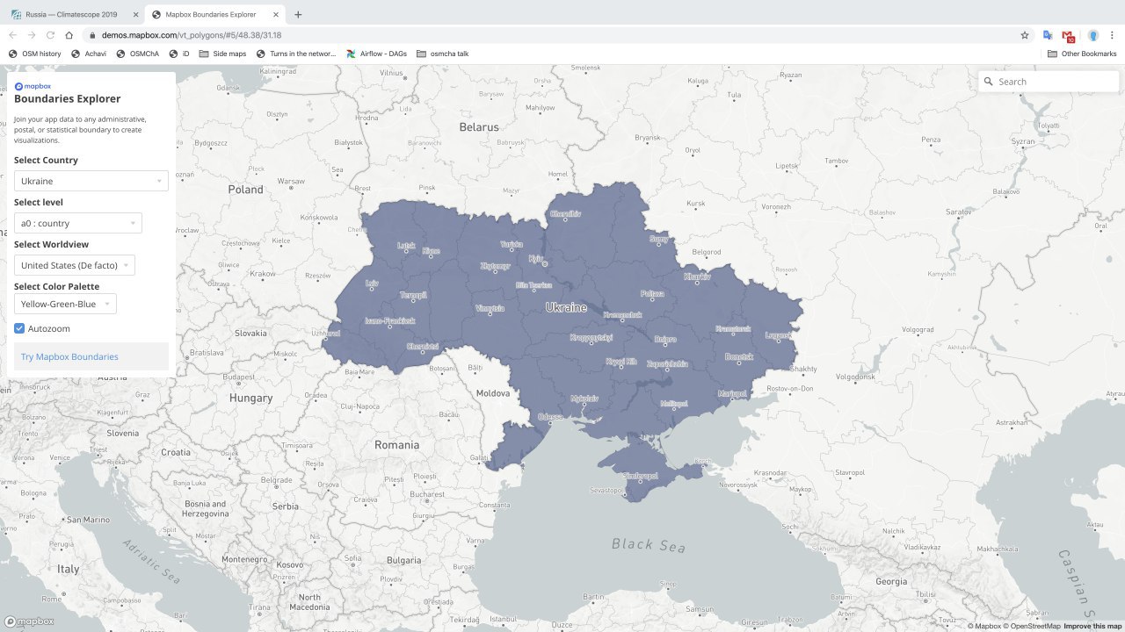Click the Ukraine country label on the map
The height and width of the screenshot is (632, 1125).
566,308
